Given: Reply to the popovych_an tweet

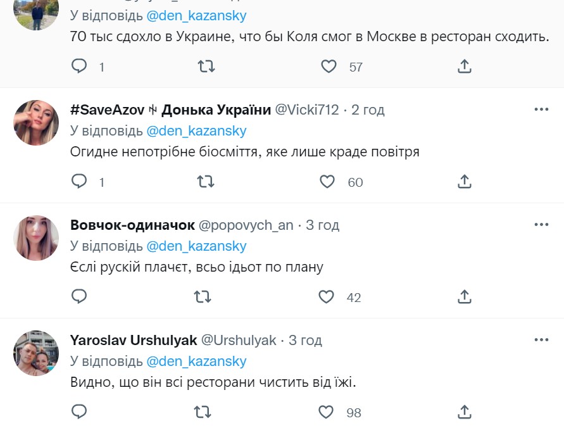Looking at the screenshot, I should pyautogui.click(x=79, y=296).
